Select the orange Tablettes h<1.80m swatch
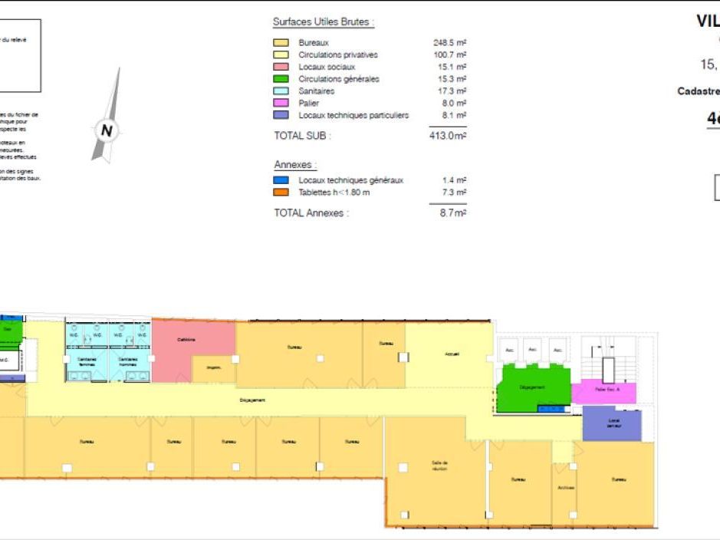 pos(280,193)
